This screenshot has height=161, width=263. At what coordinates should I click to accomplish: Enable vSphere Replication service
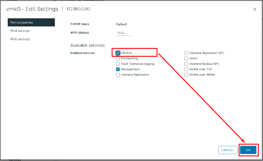pyautogui.click(x=118, y=74)
